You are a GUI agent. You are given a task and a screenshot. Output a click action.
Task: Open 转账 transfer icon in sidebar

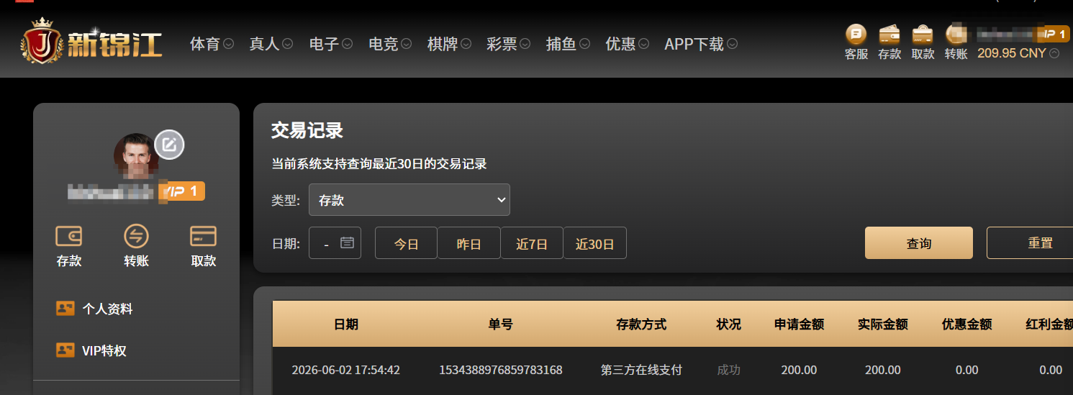136,236
